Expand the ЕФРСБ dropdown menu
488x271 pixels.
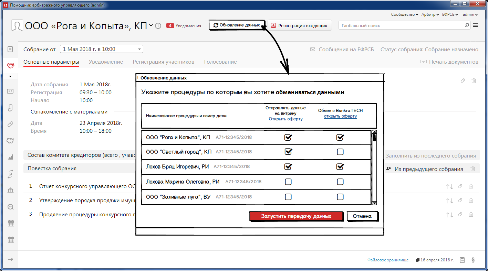click(x=450, y=14)
